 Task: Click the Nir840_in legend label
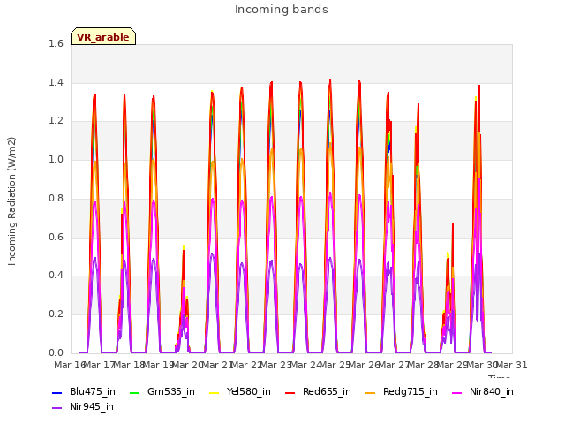(x=492, y=391)
